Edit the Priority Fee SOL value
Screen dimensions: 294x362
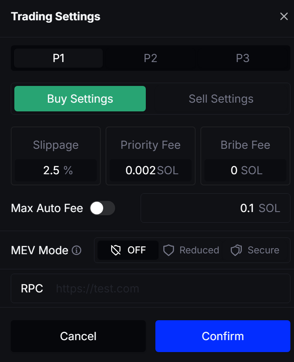point(141,170)
